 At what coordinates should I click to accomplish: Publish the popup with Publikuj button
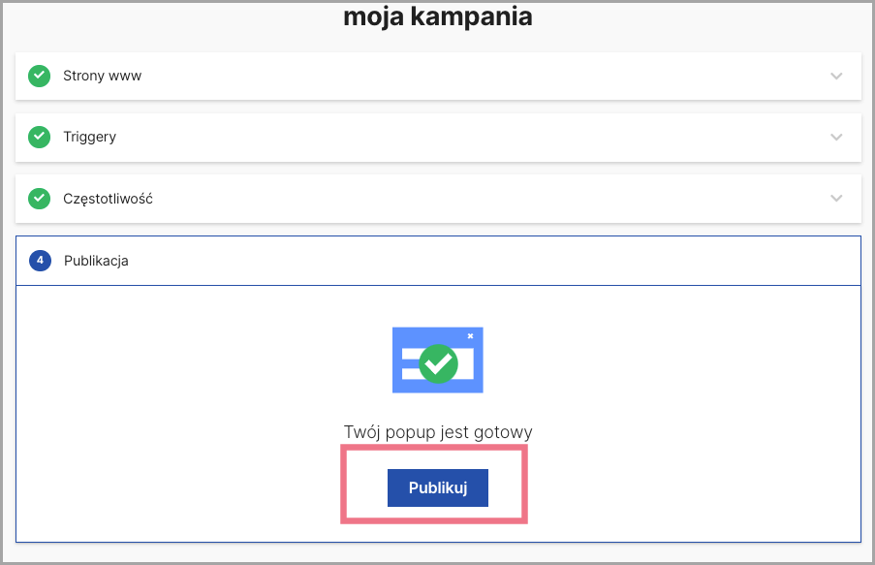(438, 488)
